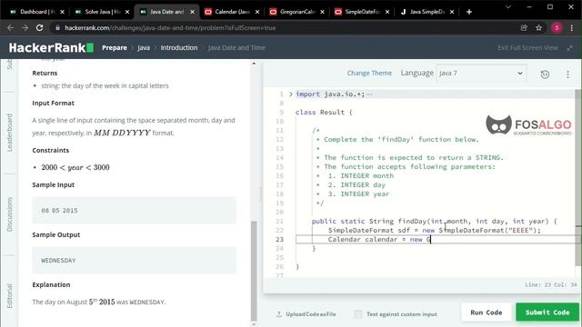Image resolution: width=582 pixels, height=327 pixels.
Task: Click Exit Full Screen View
Action: click(x=527, y=47)
